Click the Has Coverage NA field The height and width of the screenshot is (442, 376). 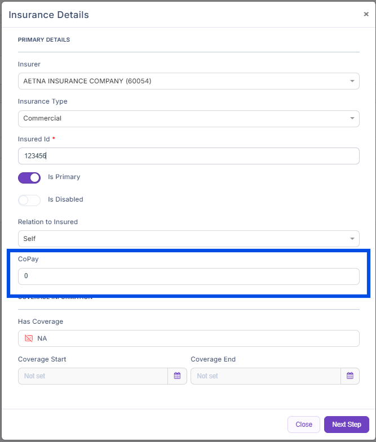[x=188, y=338]
